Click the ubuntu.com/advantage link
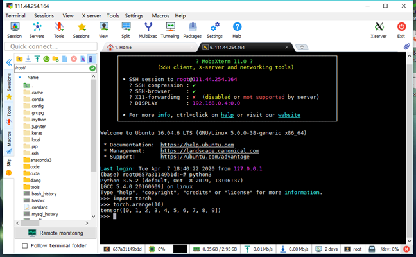Viewport: 416px width, 257px height. pos(205,157)
